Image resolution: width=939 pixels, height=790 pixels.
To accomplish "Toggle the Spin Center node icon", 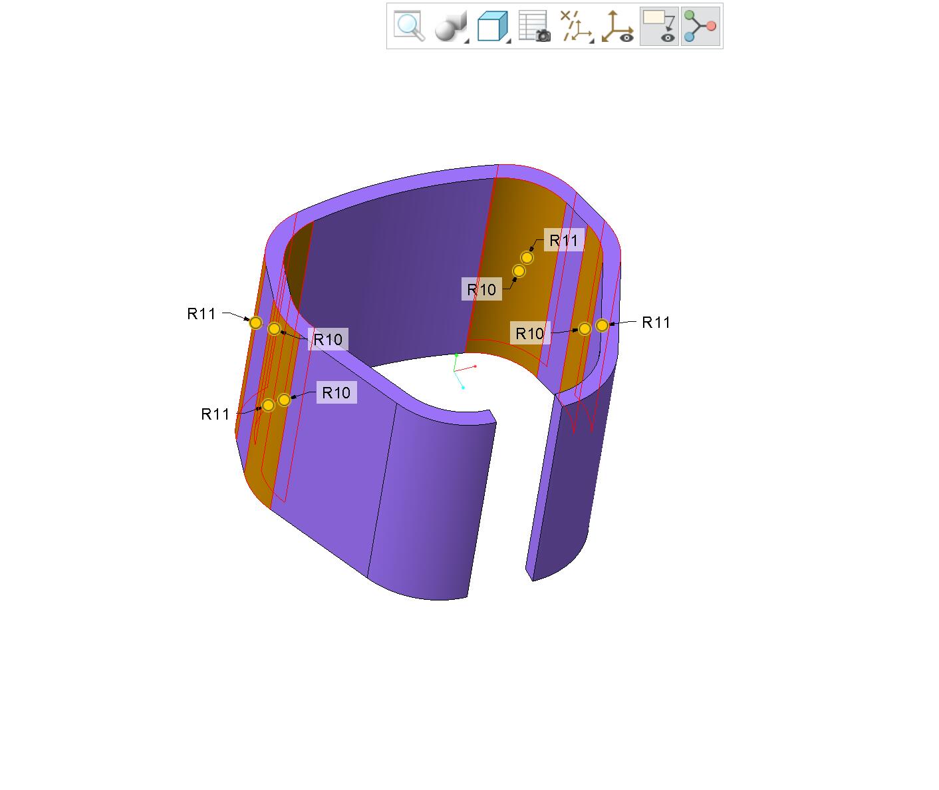I will point(700,26).
